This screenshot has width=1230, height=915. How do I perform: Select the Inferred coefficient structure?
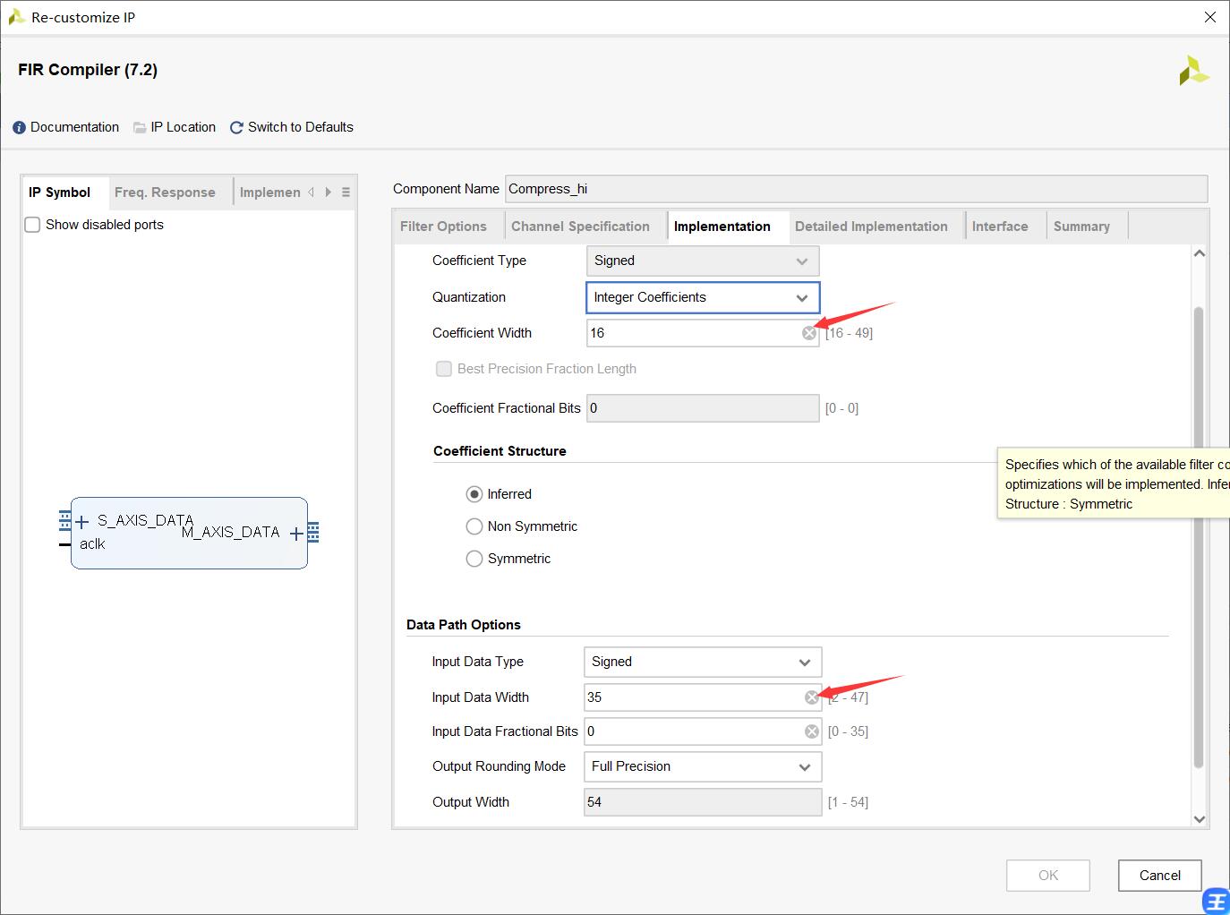pyautogui.click(x=474, y=494)
